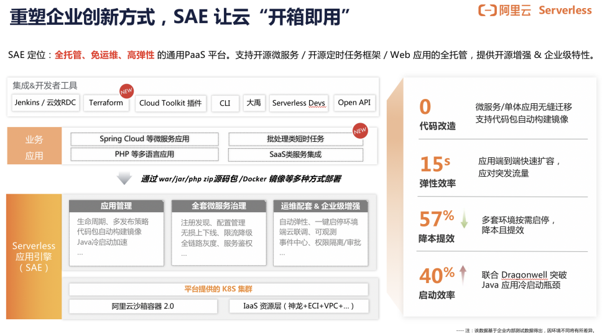Click text 全链路灰度、服务鉴权
The height and width of the screenshot is (336, 602).
[x=216, y=243]
